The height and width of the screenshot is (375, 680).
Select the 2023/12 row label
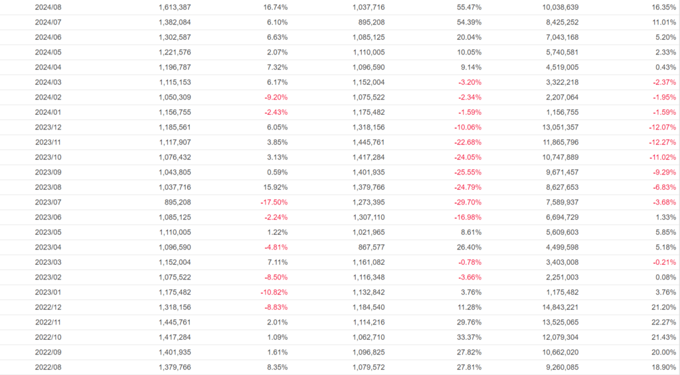pos(48,127)
